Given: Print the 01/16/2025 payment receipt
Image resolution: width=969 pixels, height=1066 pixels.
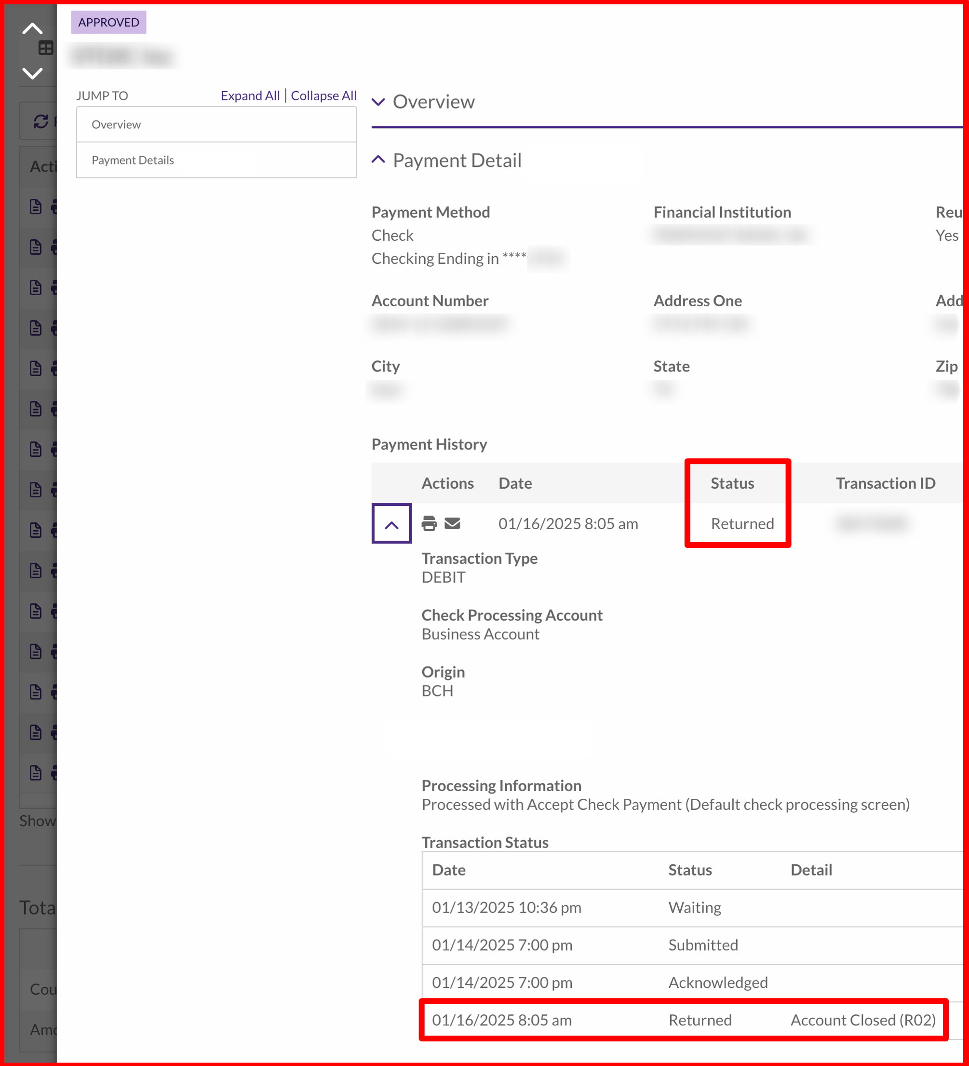Looking at the screenshot, I should pyautogui.click(x=429, y=523).
